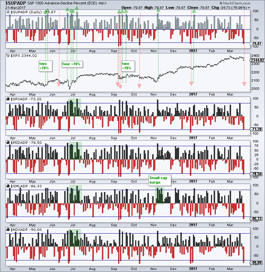Viewport: 265px width, 272px height.
Task: Click the histogram icon beside $NDXADP
Action: tap(8, 230)
